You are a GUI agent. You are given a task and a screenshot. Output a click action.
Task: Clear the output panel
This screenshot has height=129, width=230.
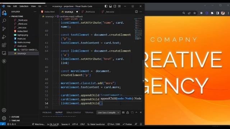pos(123,113)
